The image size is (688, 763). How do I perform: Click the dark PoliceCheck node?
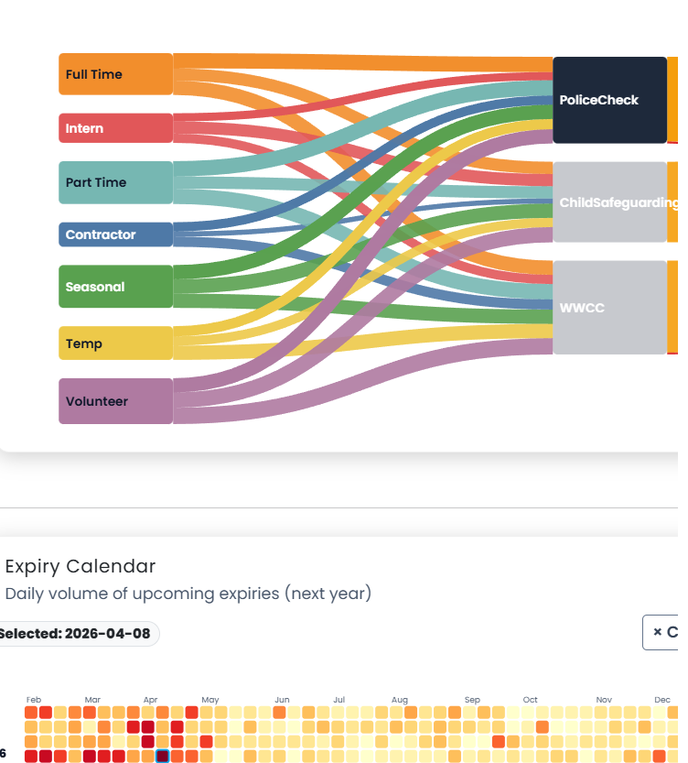609,100
